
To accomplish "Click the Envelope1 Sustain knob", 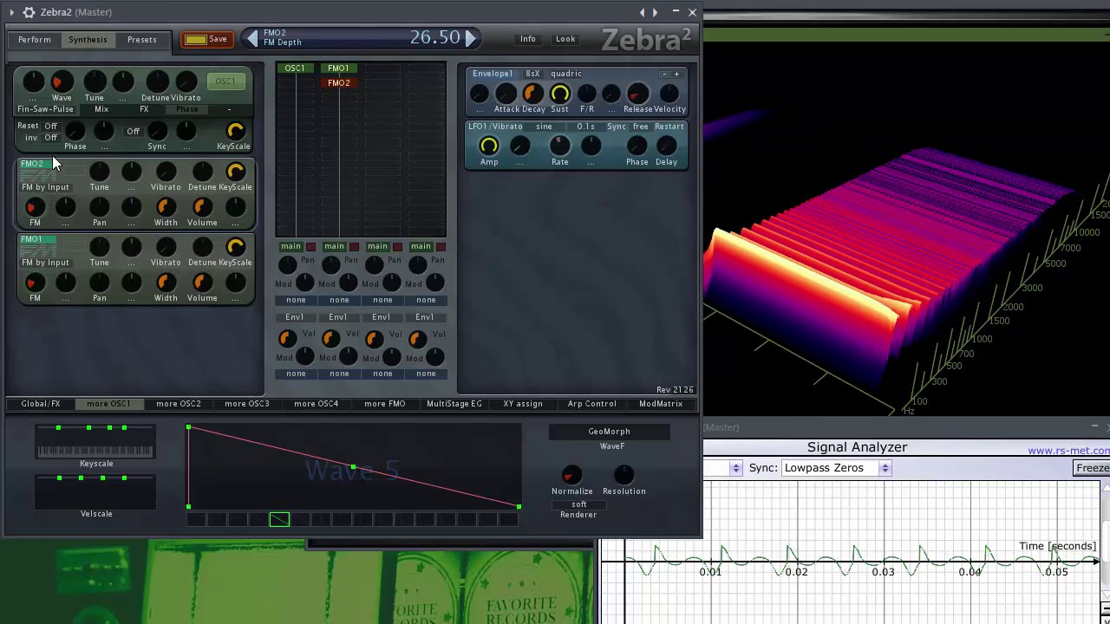I will [560, 94].
